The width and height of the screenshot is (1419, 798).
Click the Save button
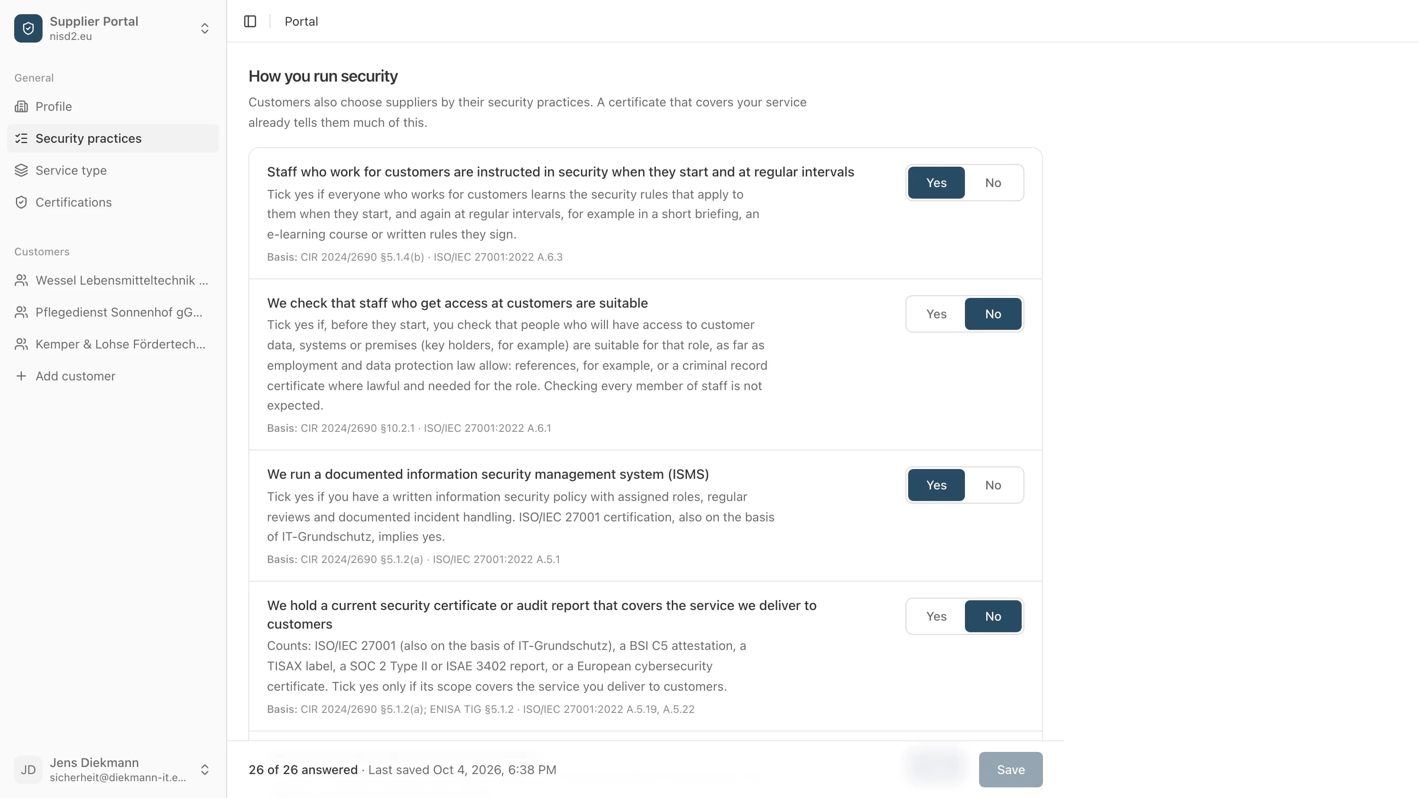(x=1010, y=769)
